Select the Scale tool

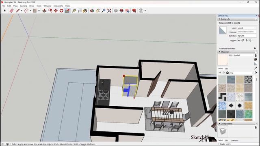pyautogui.click(x=67, y=11)
